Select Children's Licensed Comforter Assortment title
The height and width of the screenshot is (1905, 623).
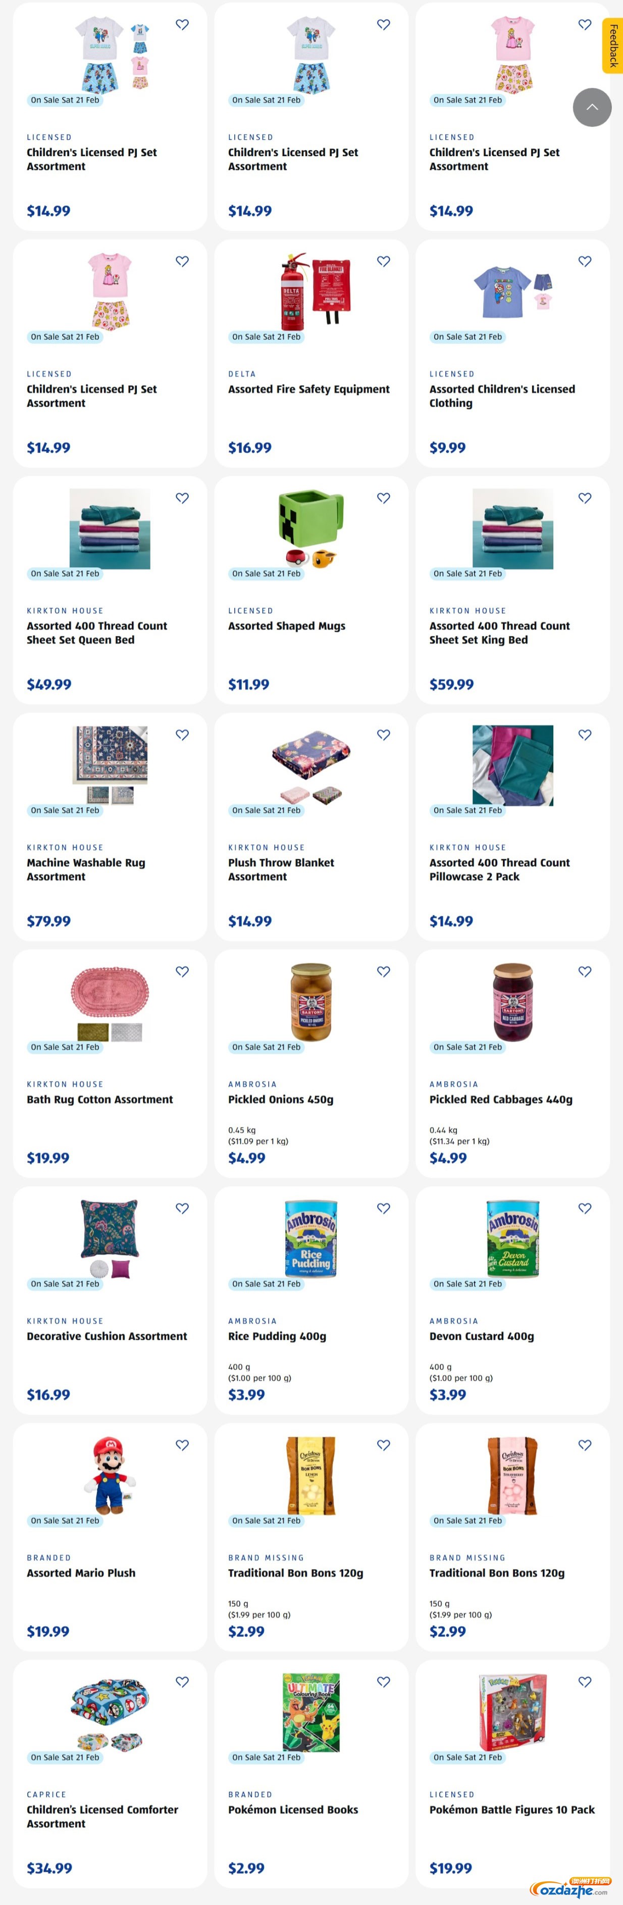pos(102,1816)
